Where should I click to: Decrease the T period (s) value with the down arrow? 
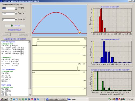tap(16, 20)
